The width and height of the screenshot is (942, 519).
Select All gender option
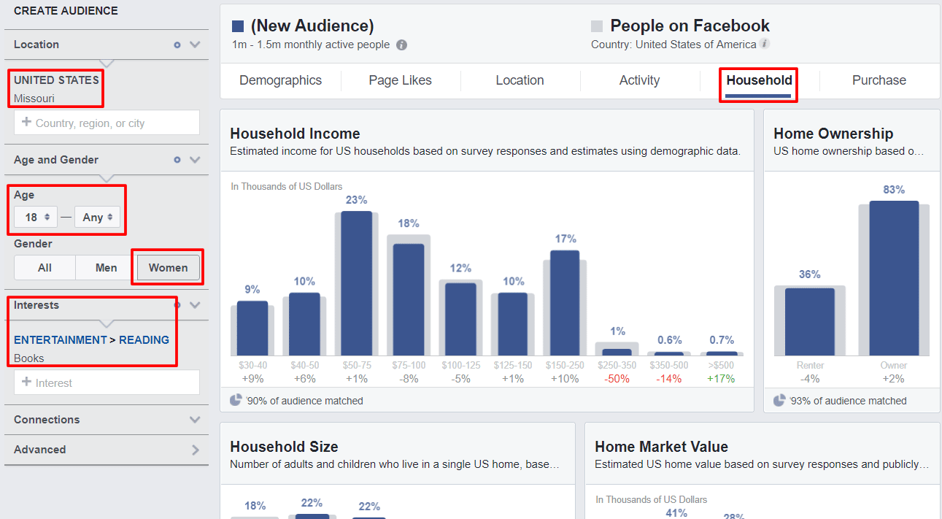tap(45, 268)
